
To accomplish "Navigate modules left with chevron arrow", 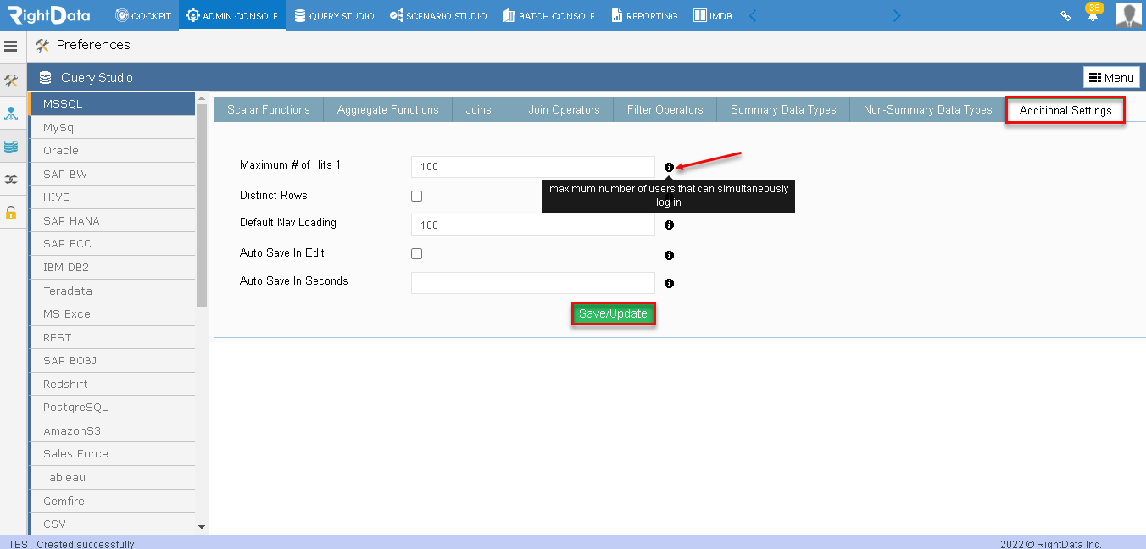I will [x=752, y=15].
